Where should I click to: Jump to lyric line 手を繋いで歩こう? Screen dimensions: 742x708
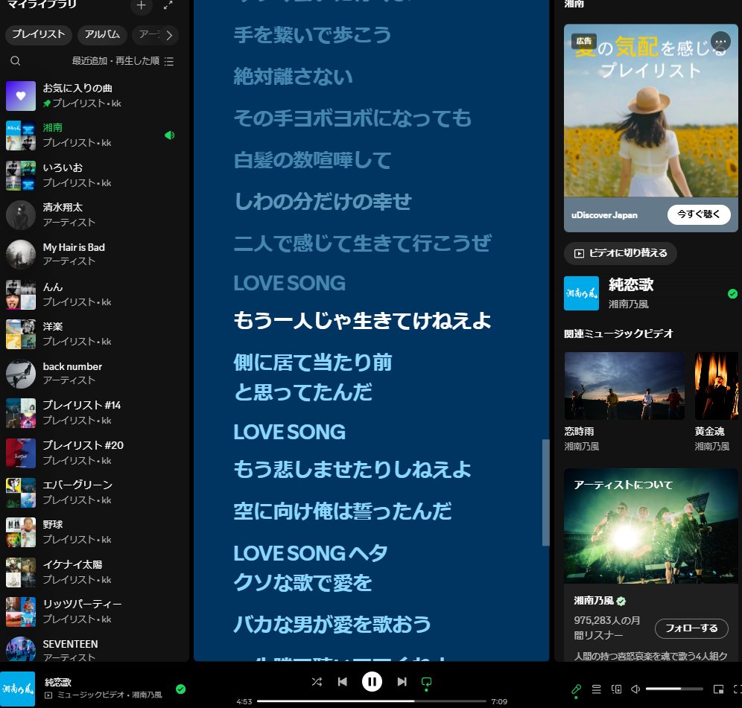tap(312, 35)
